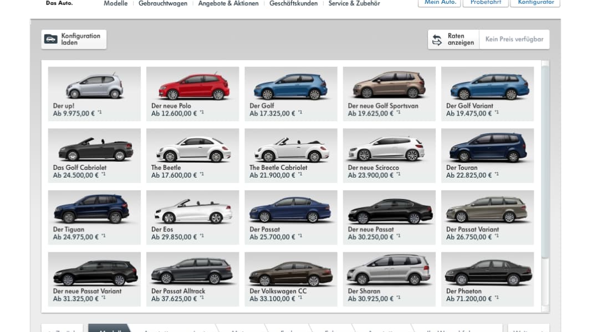Pick the brown Der Volkswagen CC thumbnail
Image resolution: width=592 pixels, height=332 pixels.
pyautogui.click(x=290, y=272)
